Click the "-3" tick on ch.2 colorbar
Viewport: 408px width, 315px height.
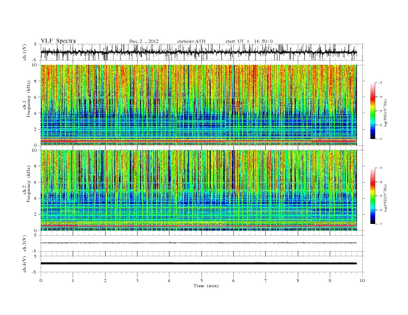[380, 168]
